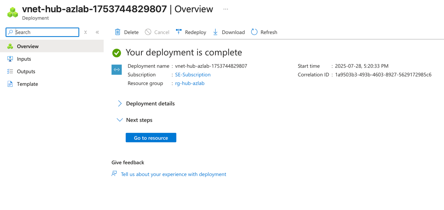Open the SE-Subscription link
444x210 pixels.
193,74
